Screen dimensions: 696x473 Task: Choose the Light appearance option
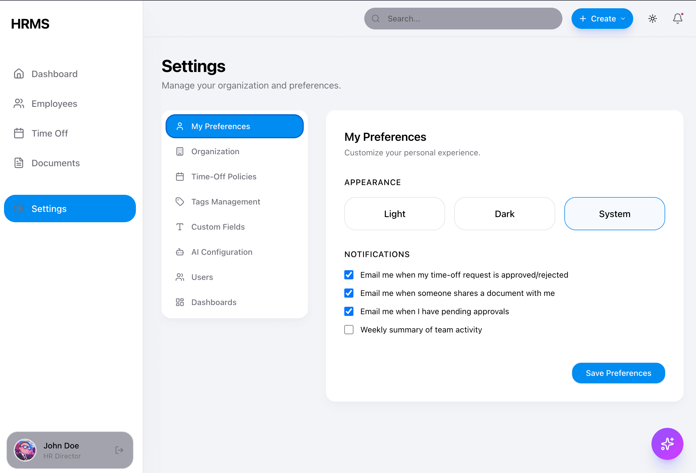[x=395, y=214]
